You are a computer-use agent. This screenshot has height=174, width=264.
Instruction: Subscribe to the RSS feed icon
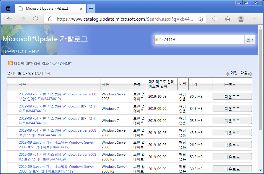[x=10, y=63]
